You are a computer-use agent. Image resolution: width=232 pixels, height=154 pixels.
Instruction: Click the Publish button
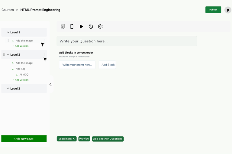pos(213,10)
